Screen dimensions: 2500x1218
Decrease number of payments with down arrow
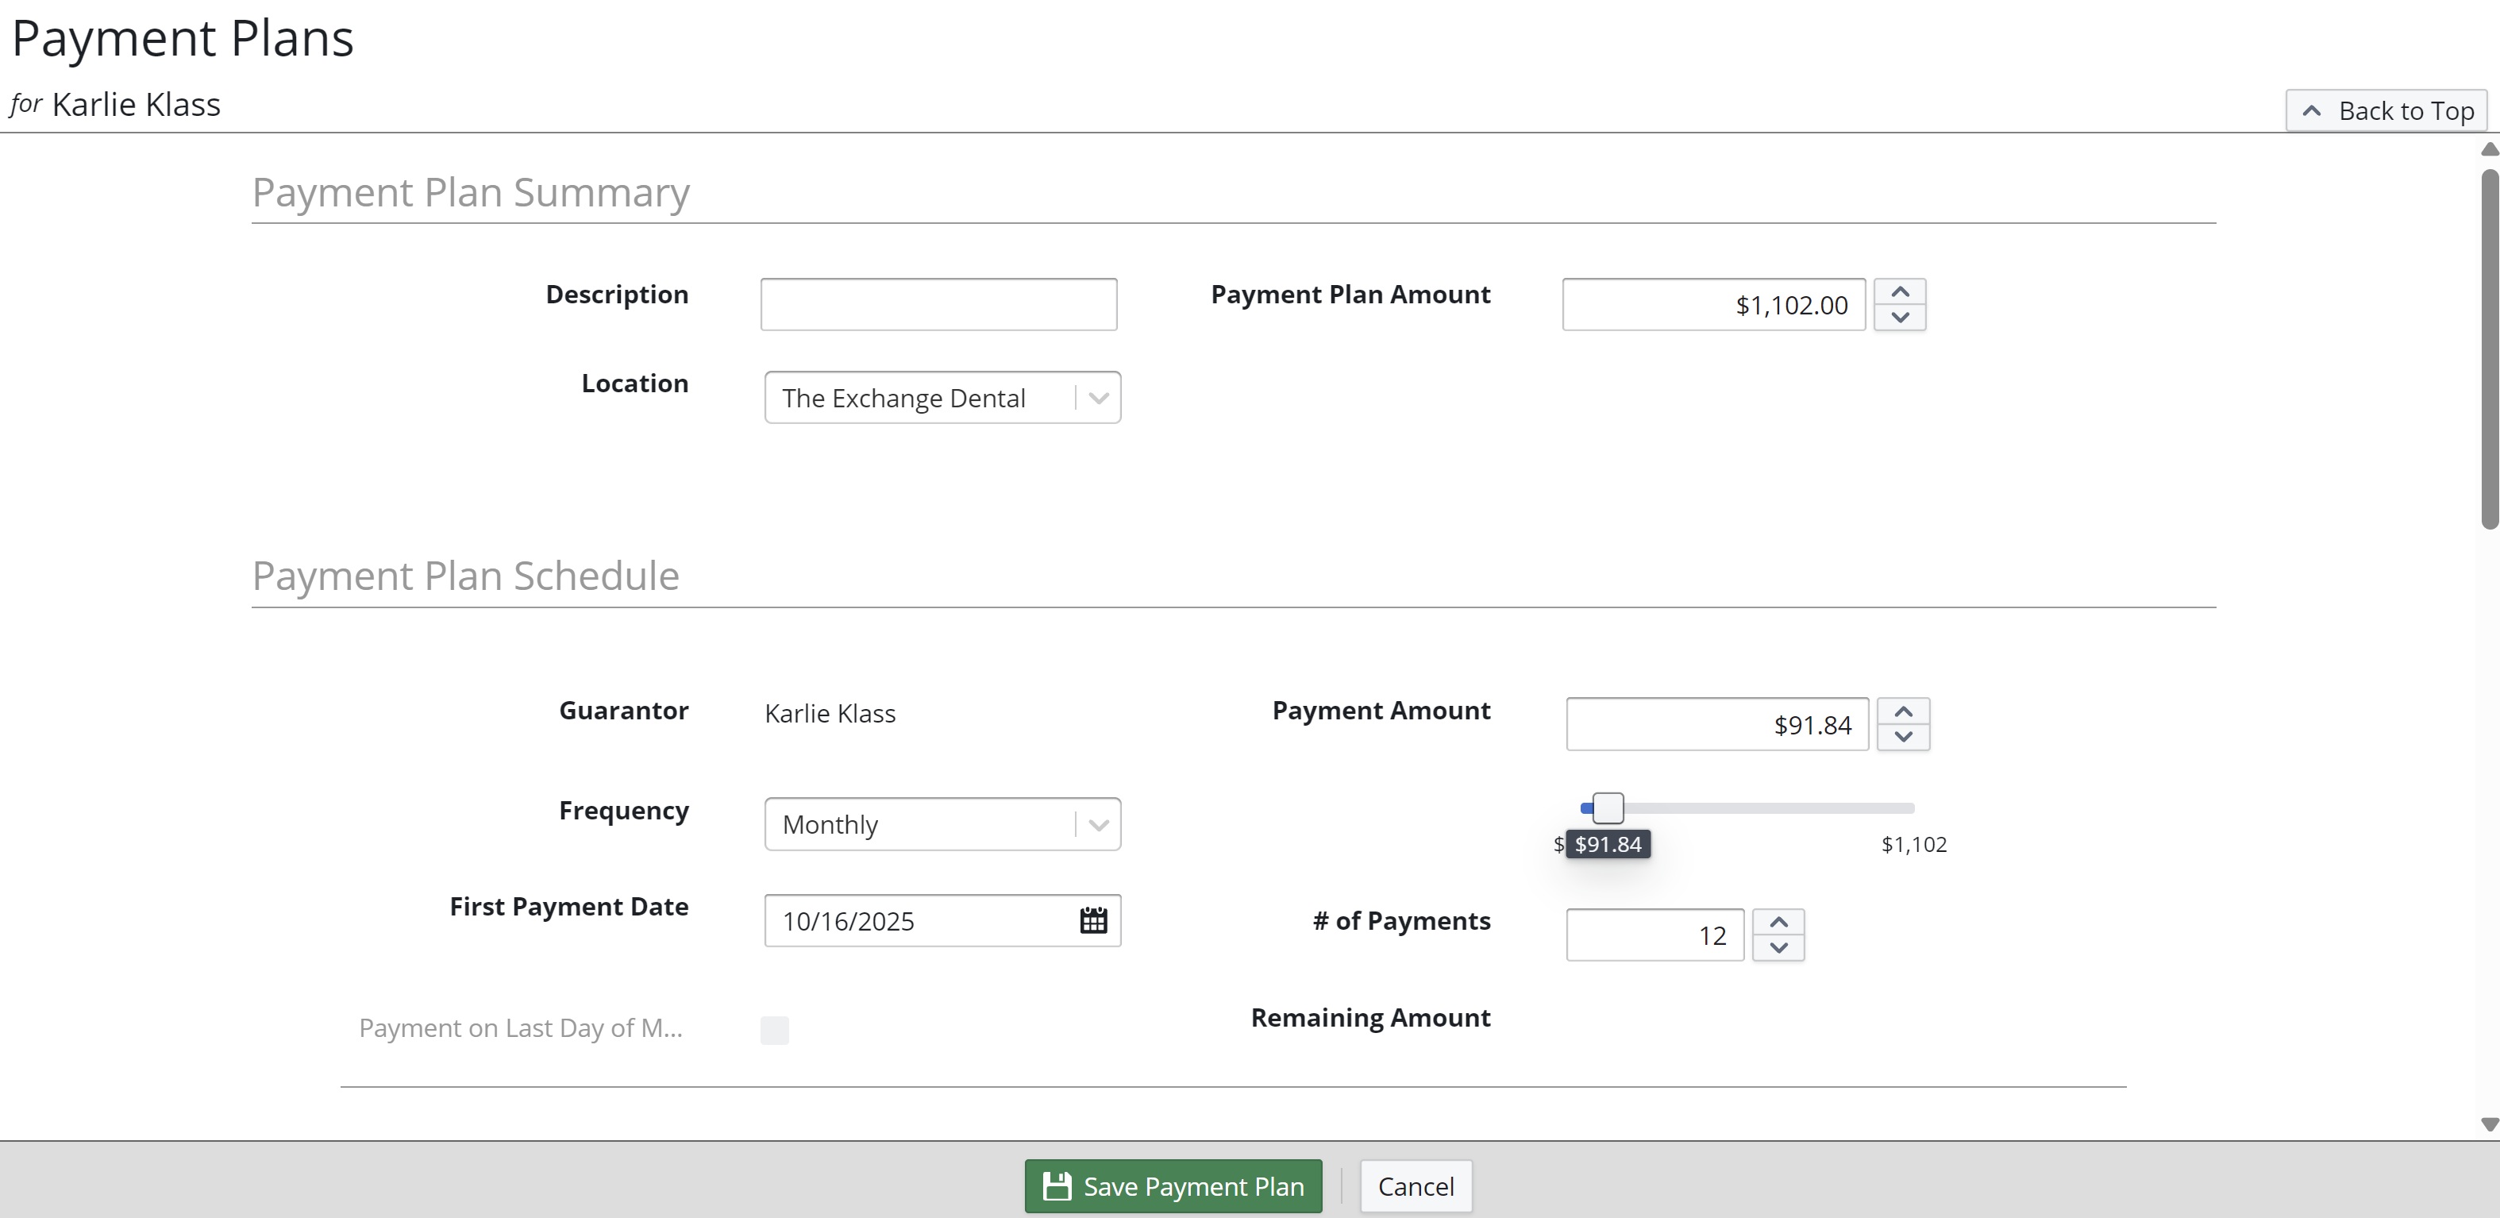click(x=1778, y=947)
